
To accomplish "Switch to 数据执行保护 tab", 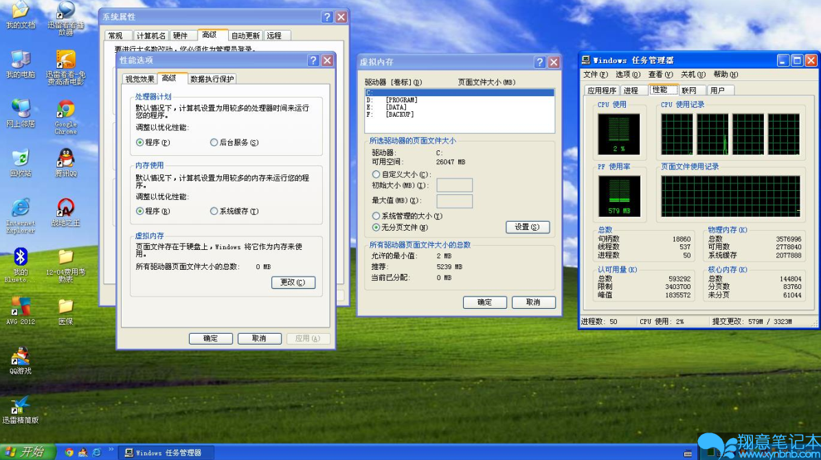I will tap(212, 79).
